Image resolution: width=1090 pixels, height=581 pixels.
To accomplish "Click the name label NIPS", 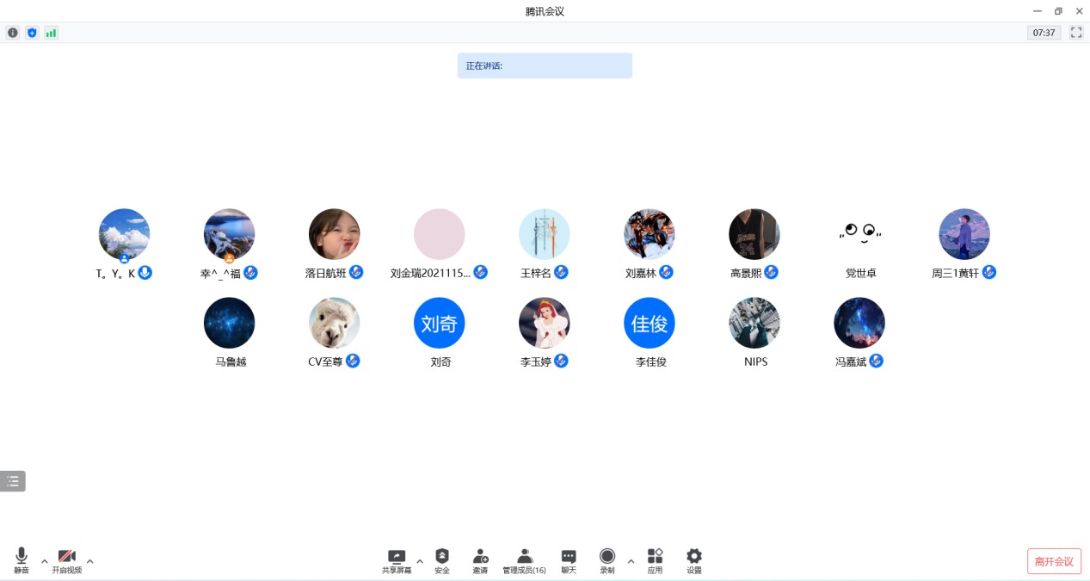I will [x=755, y=362].
